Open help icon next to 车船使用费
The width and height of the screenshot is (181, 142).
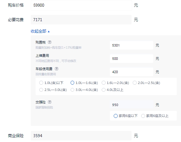pos(56,69)
